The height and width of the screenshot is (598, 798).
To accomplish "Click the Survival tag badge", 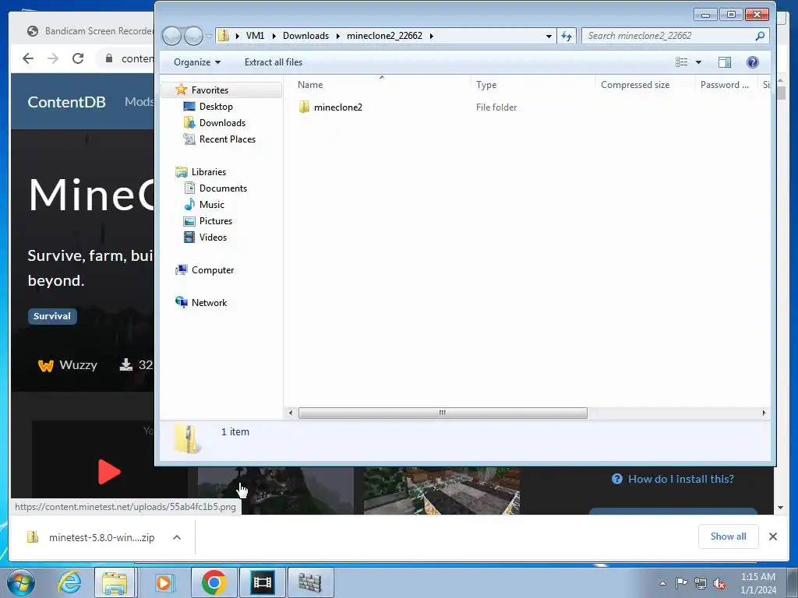I will pos(52,316).
